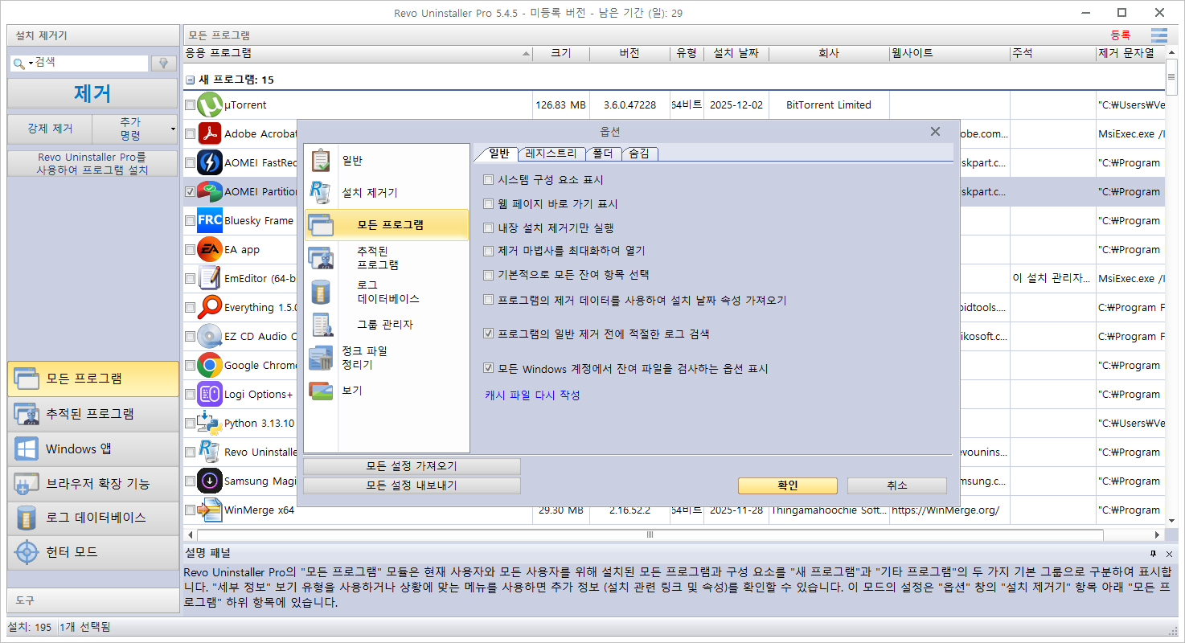The image size is (1185, 643).
Task: Uncheck 일반 제거 전에 적절한 로그 검색
Action: tap(488, 334)
